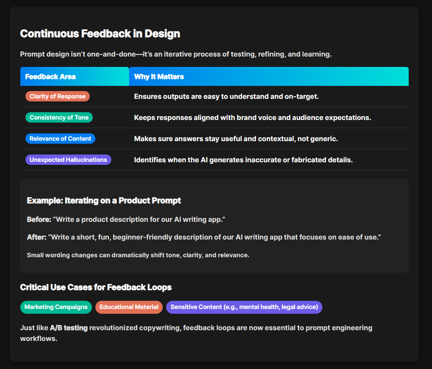Click the Example: Iterating on a Product Prompt heading
The image size is (432, 369).
click(x=104, y=201)
